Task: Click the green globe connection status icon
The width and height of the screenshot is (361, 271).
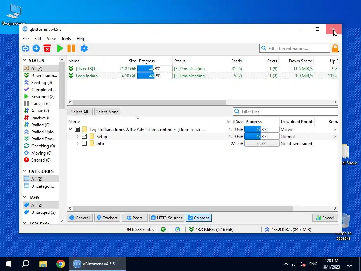Action: (163, 229)
